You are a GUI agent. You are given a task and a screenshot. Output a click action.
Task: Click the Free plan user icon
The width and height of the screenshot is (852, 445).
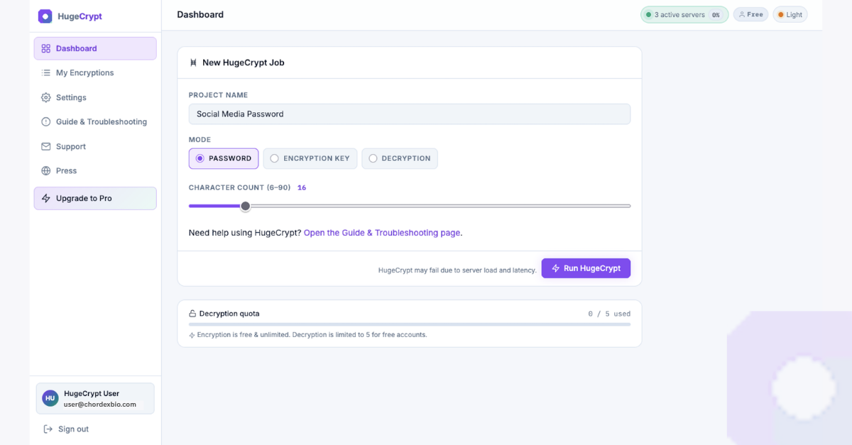(743, 14)
